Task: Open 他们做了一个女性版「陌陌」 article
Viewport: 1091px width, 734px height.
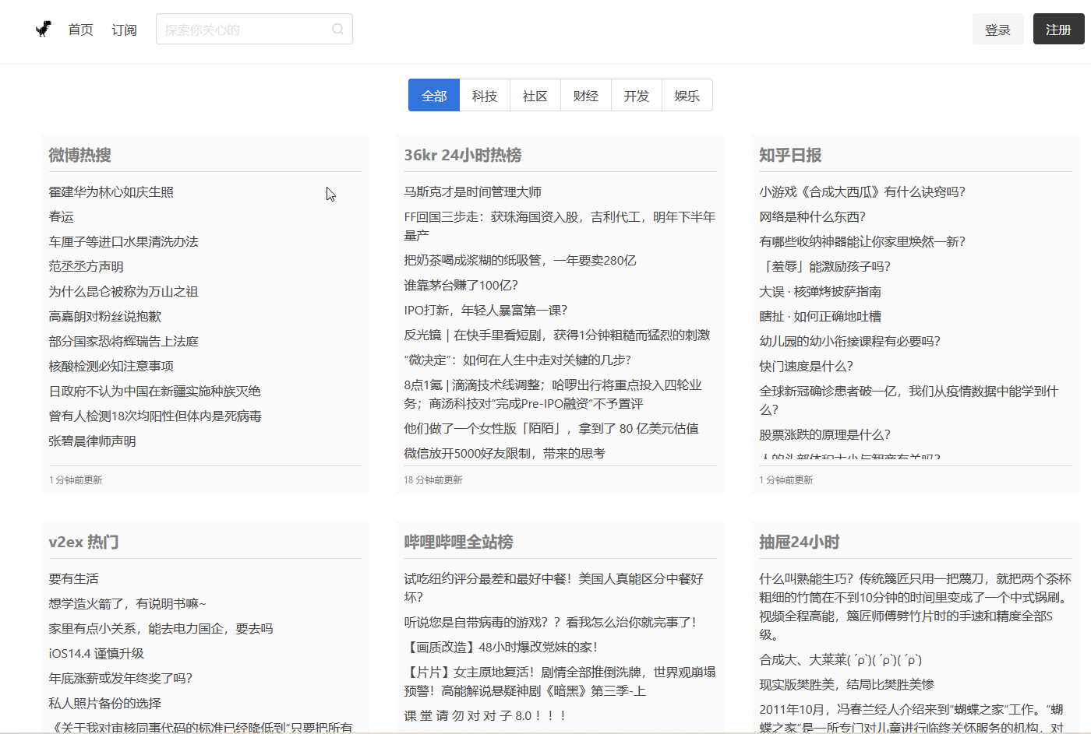Action: click(x=551, y=429)
